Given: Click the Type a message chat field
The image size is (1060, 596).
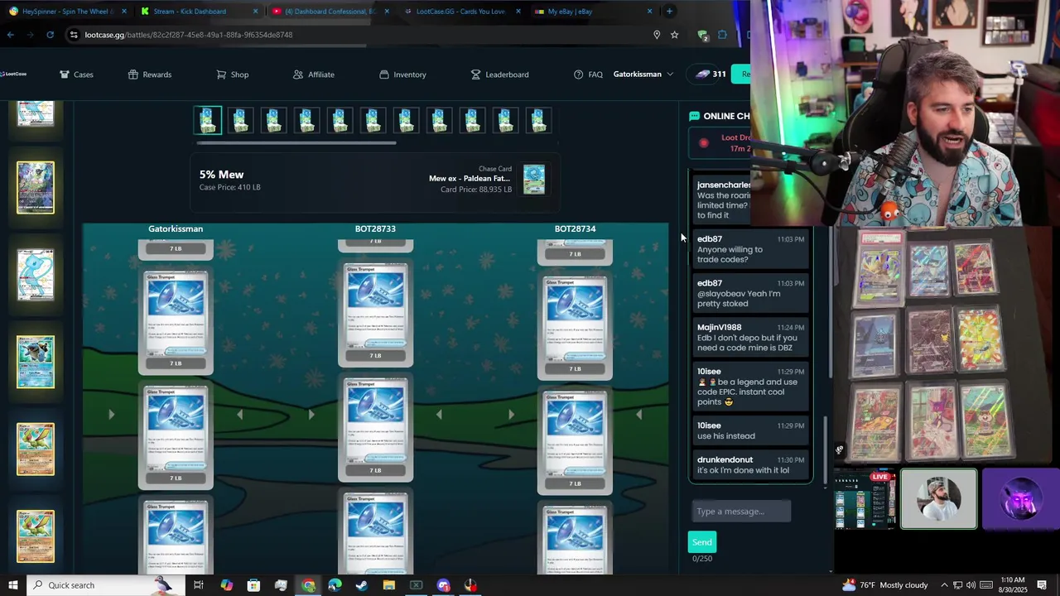Looking at the screenshot, I should [740, 512].
